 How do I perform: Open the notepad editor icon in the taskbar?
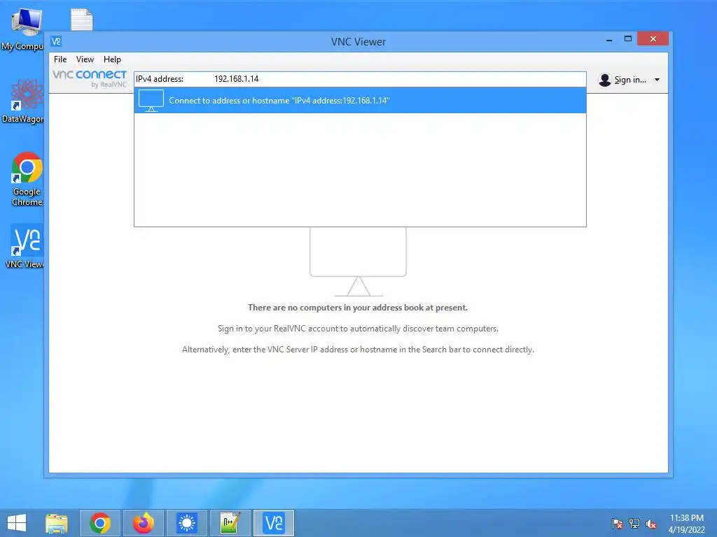(x=230, y=523)
